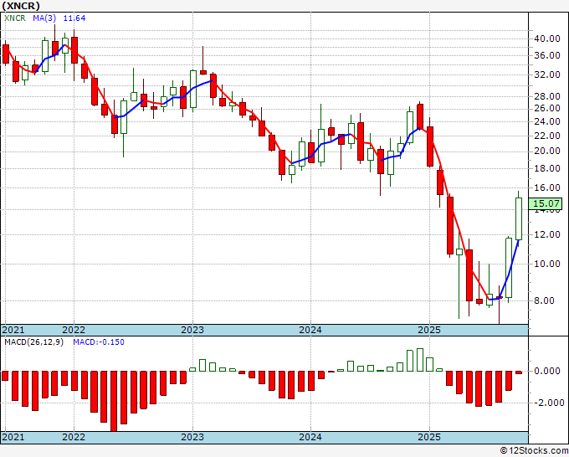Click the 22.00 price axis label
The height and width of the screenshot is (457, 569).
coord(547,136)
